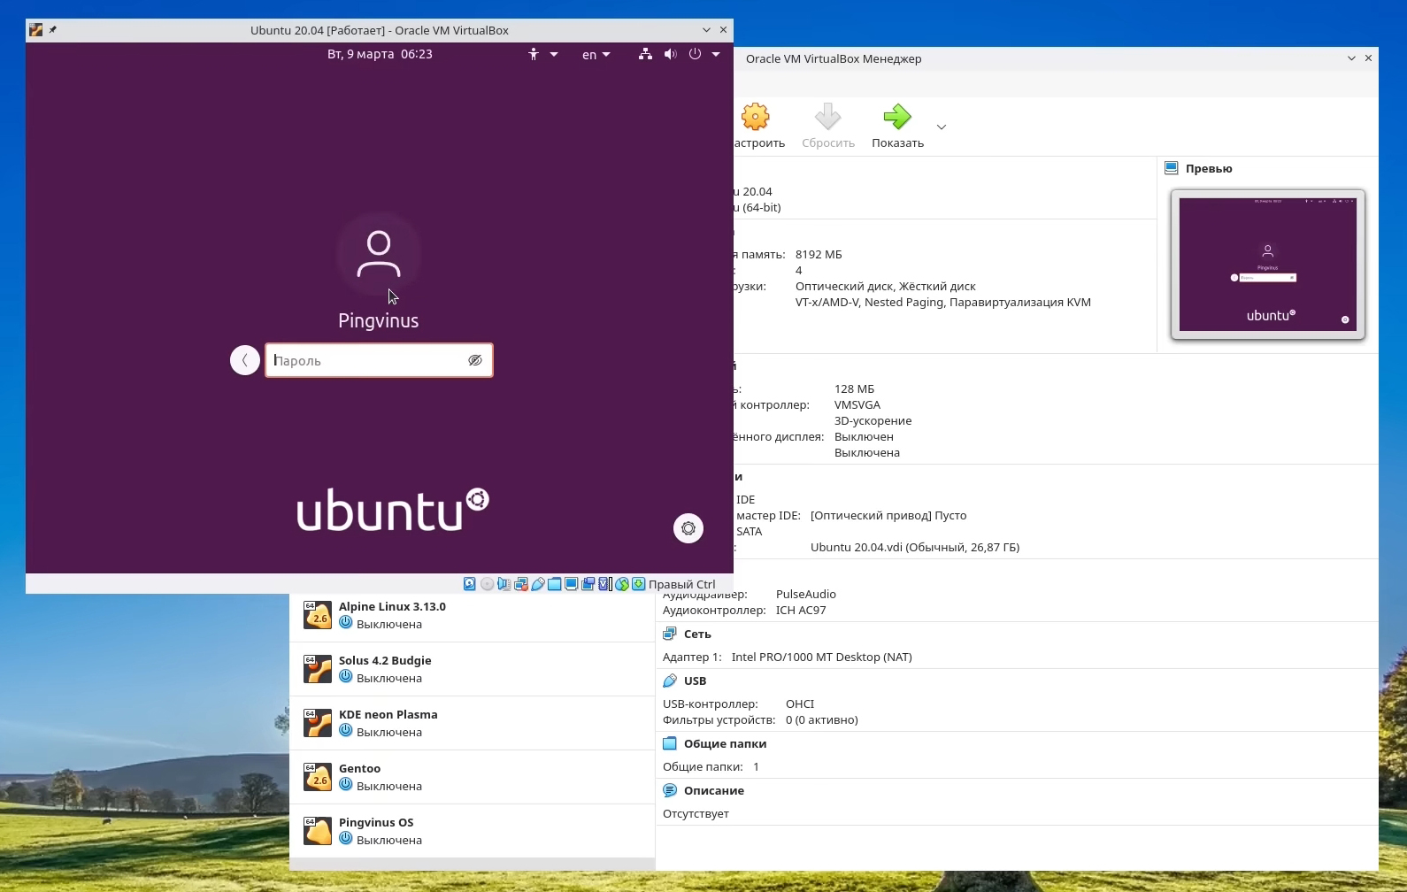
Task: Click the 8192 МБ memory value
Action: click(819, 255)
